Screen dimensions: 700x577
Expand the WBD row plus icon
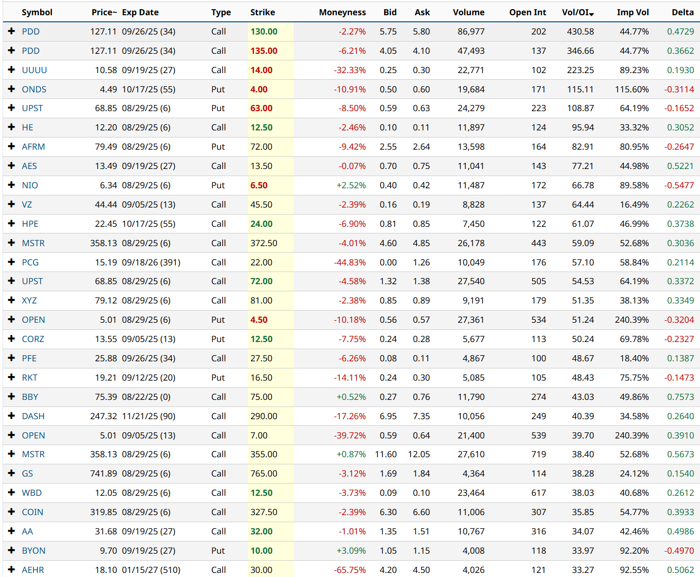tap(11, 493)
